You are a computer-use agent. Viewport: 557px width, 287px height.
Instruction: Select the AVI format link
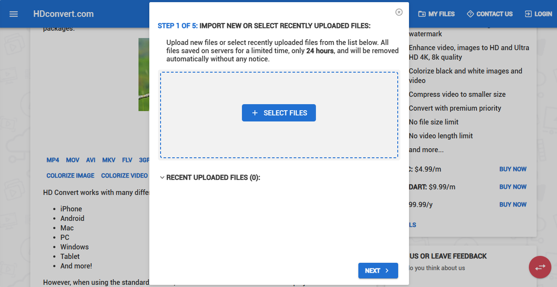click(x=90, y=160)
